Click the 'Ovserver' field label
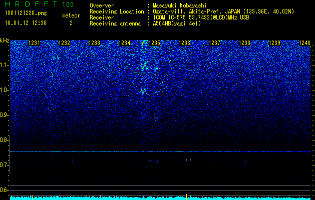315x200 pixels. (102, 5)
